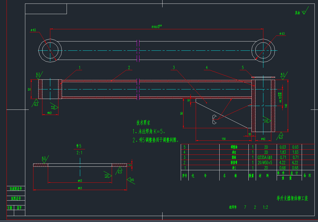This screenshot has height=222, width=318.
Task: Click the 联接管 name cell in row 2
Action: coord(234,163)
